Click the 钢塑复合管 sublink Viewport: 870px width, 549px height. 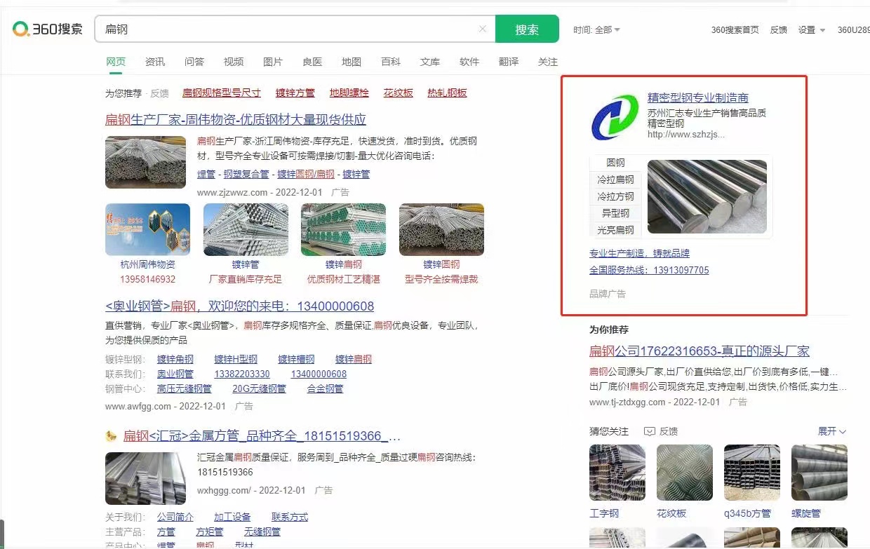coord(246,174)
